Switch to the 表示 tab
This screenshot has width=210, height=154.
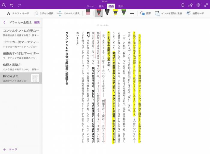[121, 6]
